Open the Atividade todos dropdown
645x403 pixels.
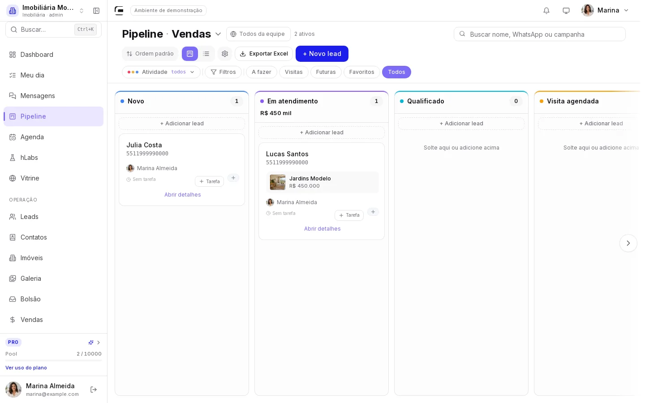[161, 72]
